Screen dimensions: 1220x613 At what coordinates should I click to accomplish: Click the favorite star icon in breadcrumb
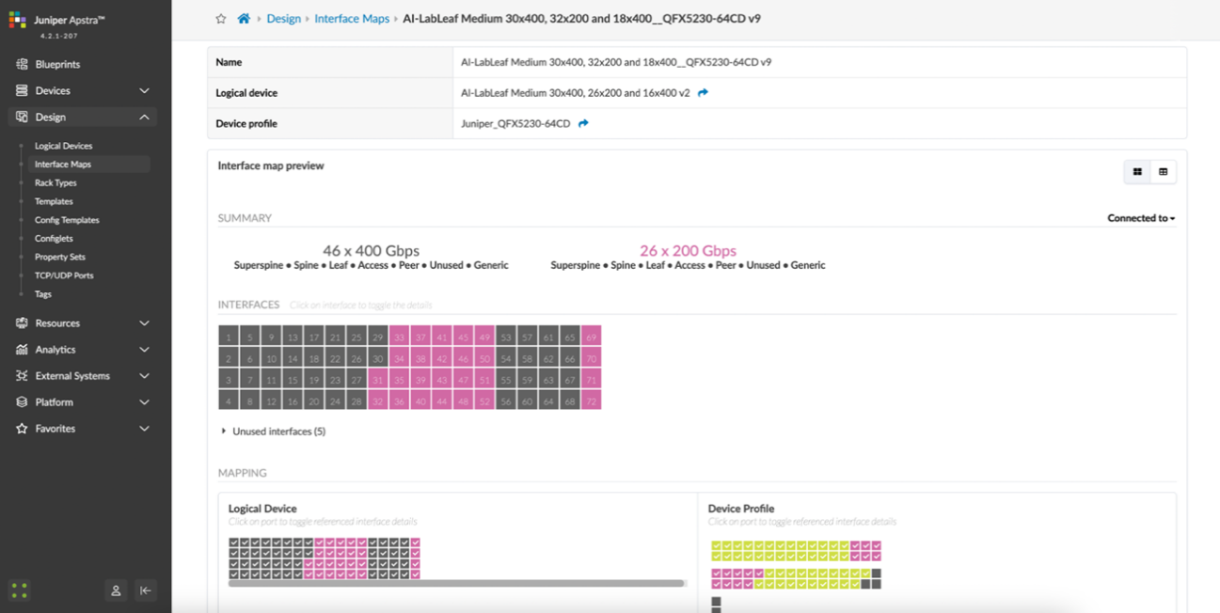(221, 19)
